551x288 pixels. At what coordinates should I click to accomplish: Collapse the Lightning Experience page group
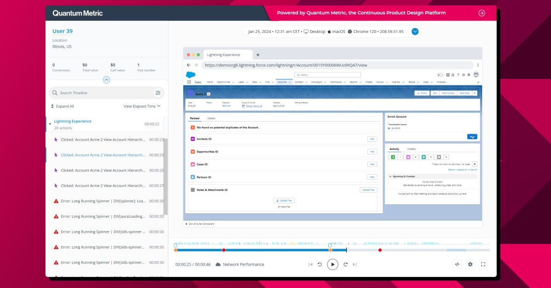point(50,124)
